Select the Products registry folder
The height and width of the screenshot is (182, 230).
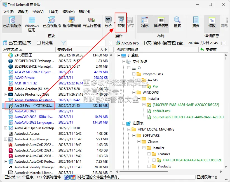point(164,166)
